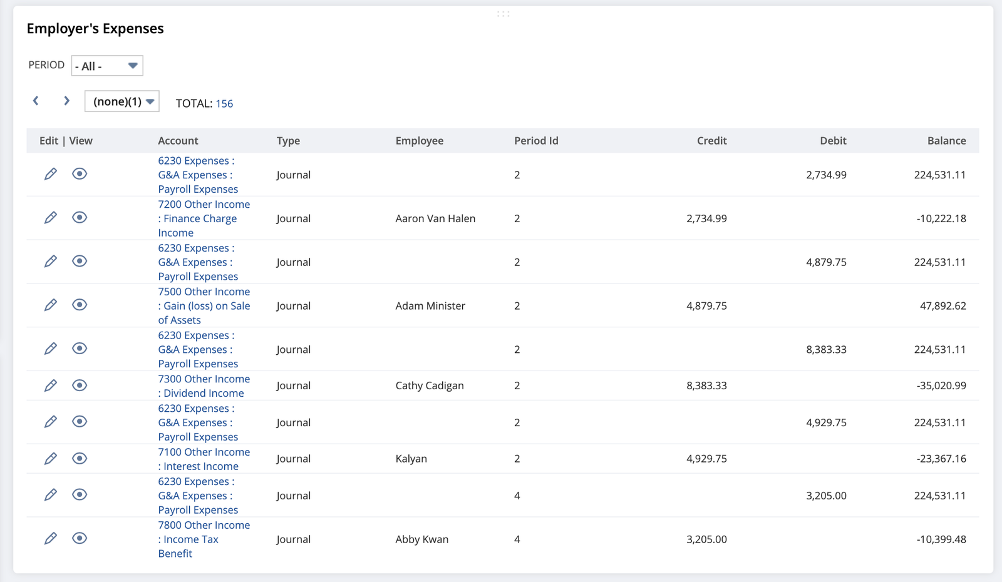Edit the Cathy Cadigan journal row
1002x582 pixels.
click(x=51, y=385)
